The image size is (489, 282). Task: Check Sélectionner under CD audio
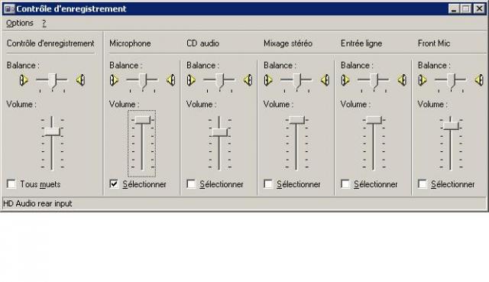click(191, 184)
